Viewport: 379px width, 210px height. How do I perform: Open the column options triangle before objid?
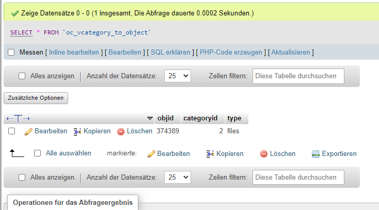point(150,118)
